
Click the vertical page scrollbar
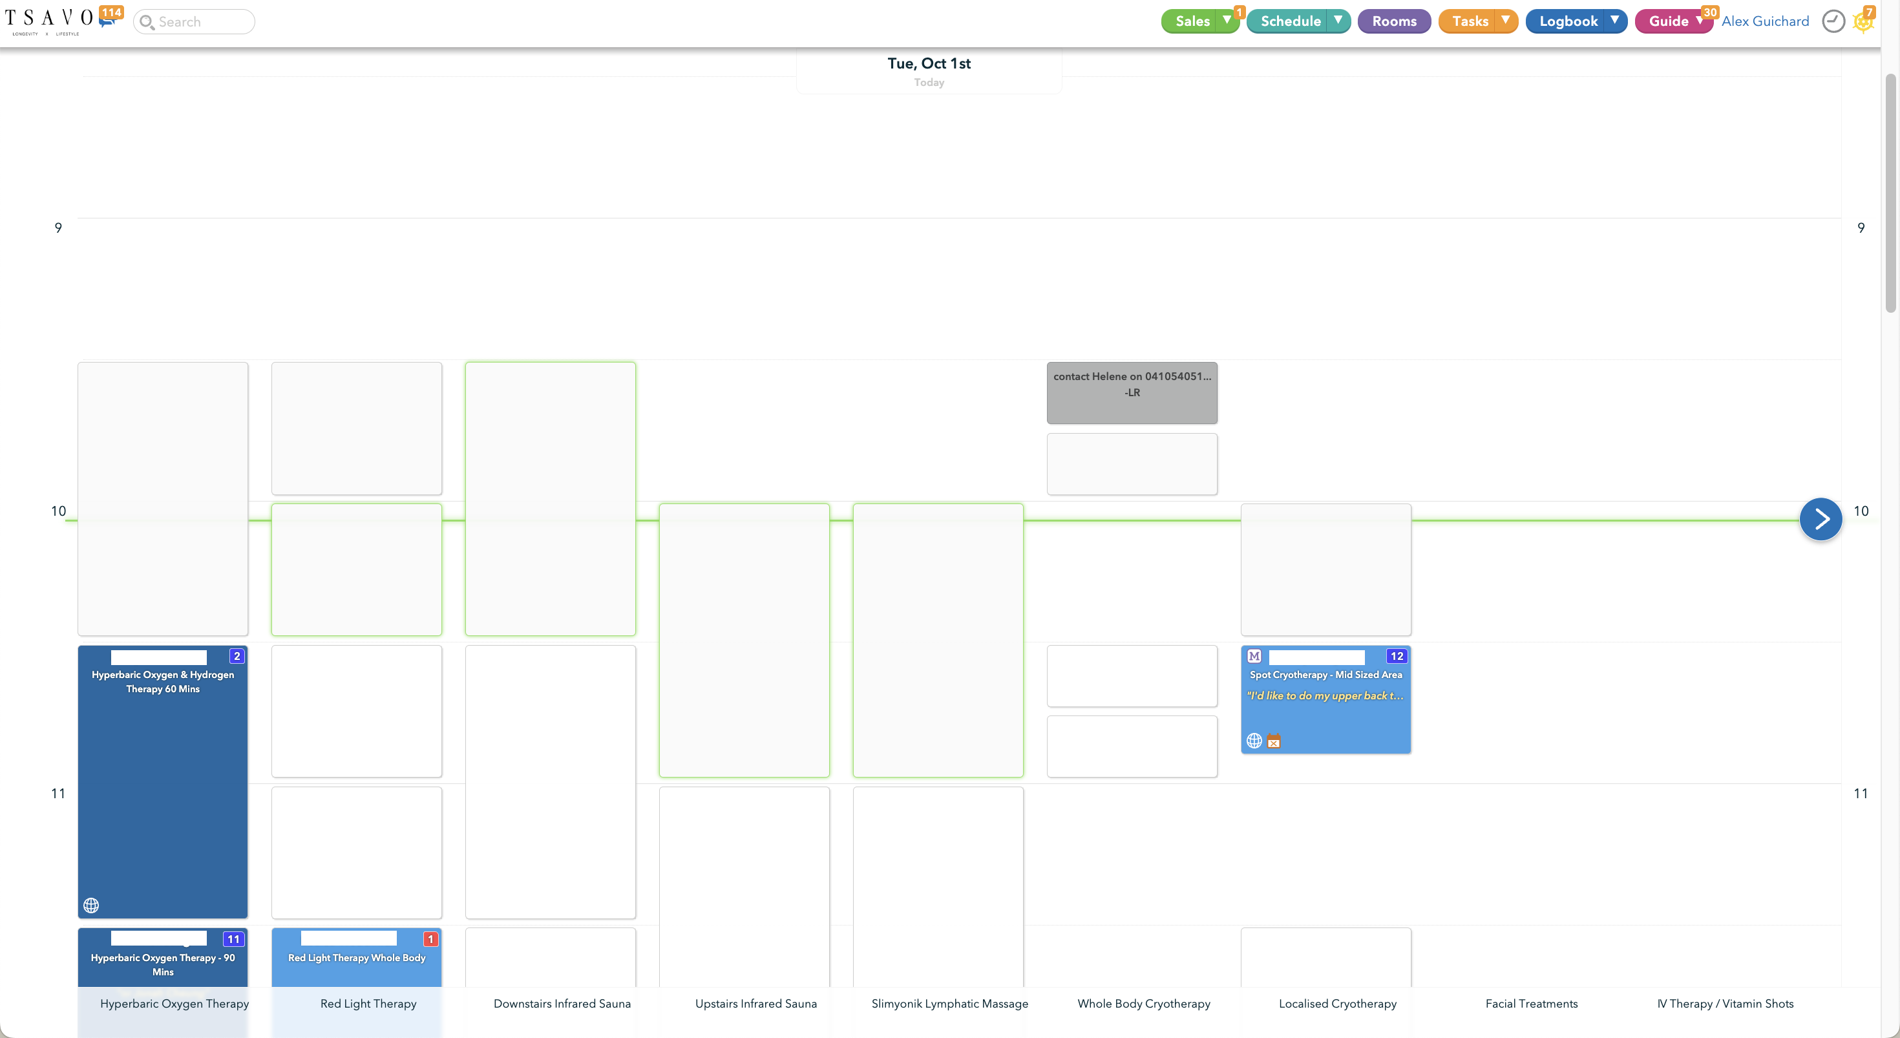coord(1890,193)
